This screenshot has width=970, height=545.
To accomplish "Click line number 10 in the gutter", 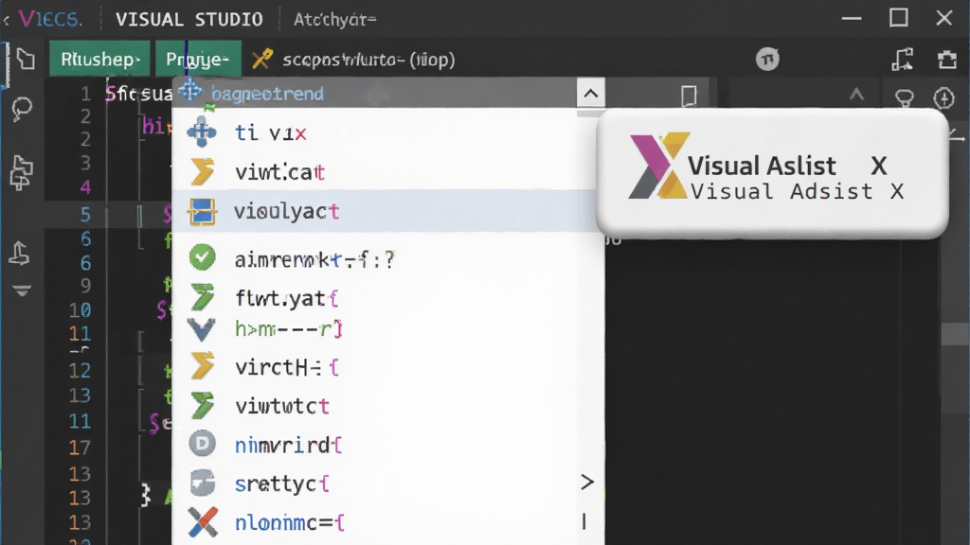I will coord(80,309).
